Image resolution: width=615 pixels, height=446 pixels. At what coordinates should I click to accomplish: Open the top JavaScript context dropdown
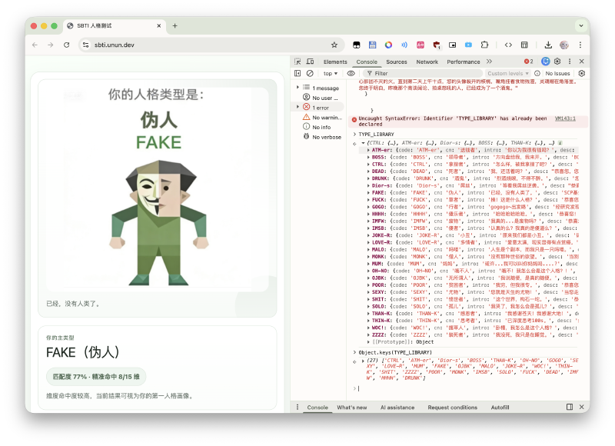coord(331,74)
